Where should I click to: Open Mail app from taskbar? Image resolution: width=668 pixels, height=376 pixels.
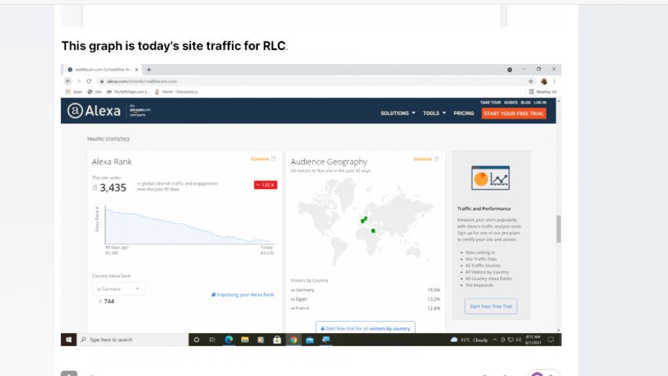(310, 339)
